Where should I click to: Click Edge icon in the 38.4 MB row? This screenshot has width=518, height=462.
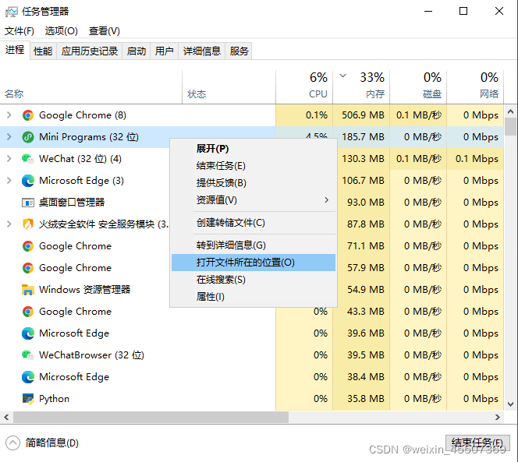pos(28,377)
